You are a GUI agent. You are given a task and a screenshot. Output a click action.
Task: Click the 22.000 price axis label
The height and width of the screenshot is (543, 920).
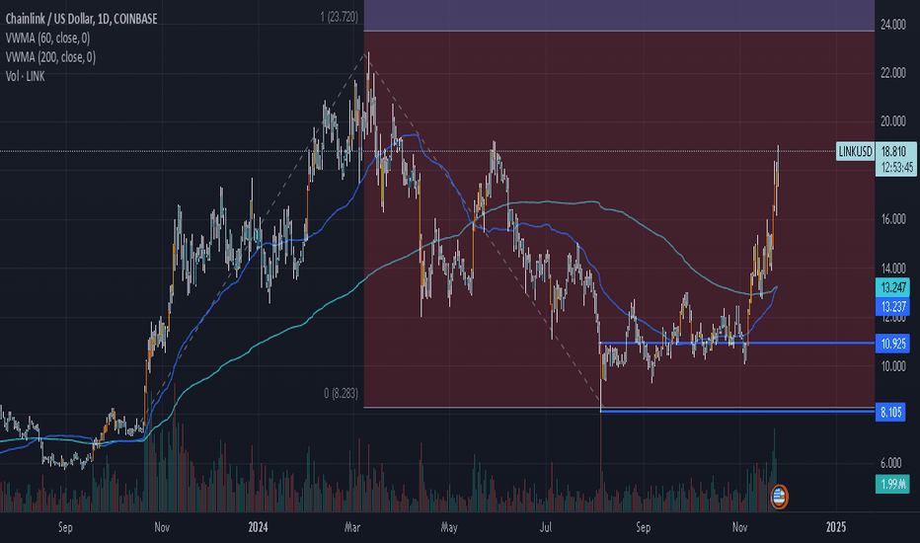pos(893,73)
